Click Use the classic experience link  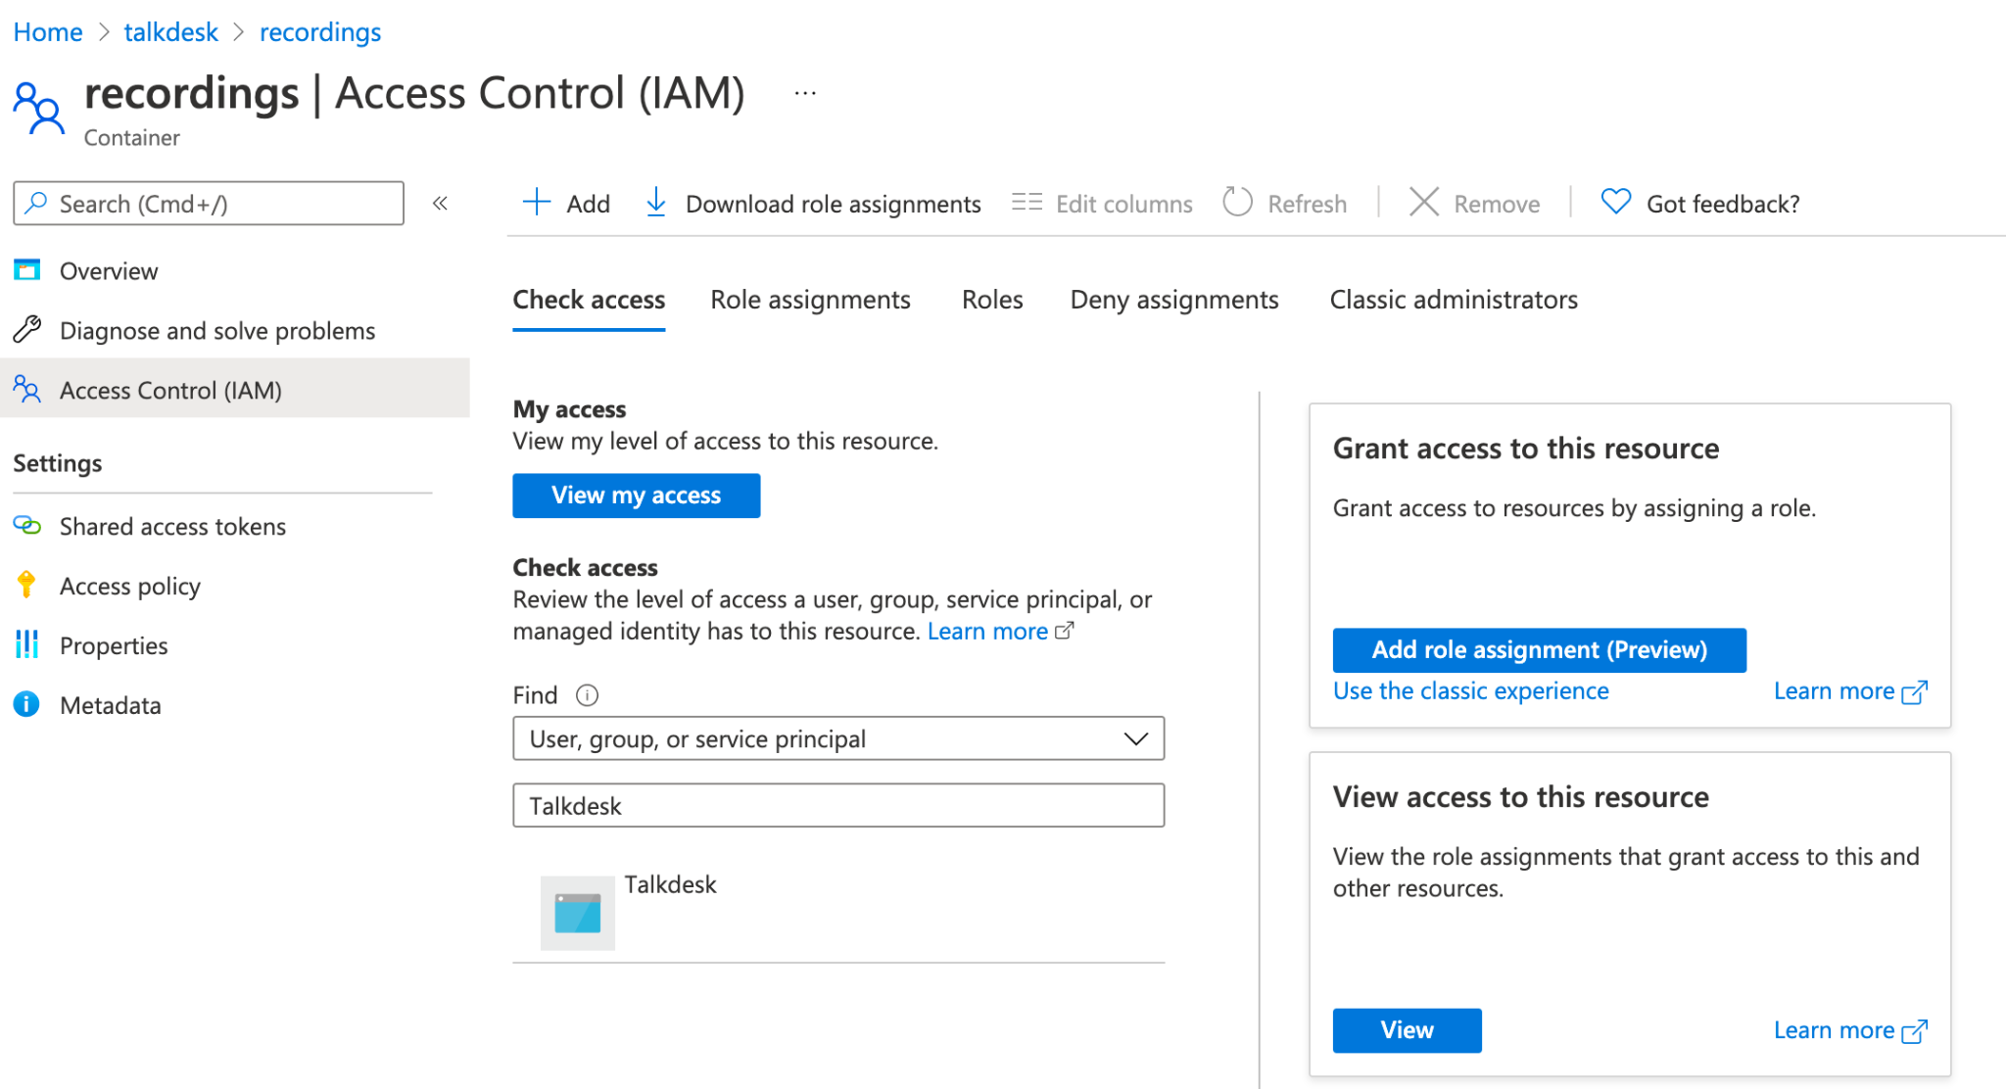(x=1470, y=691)
